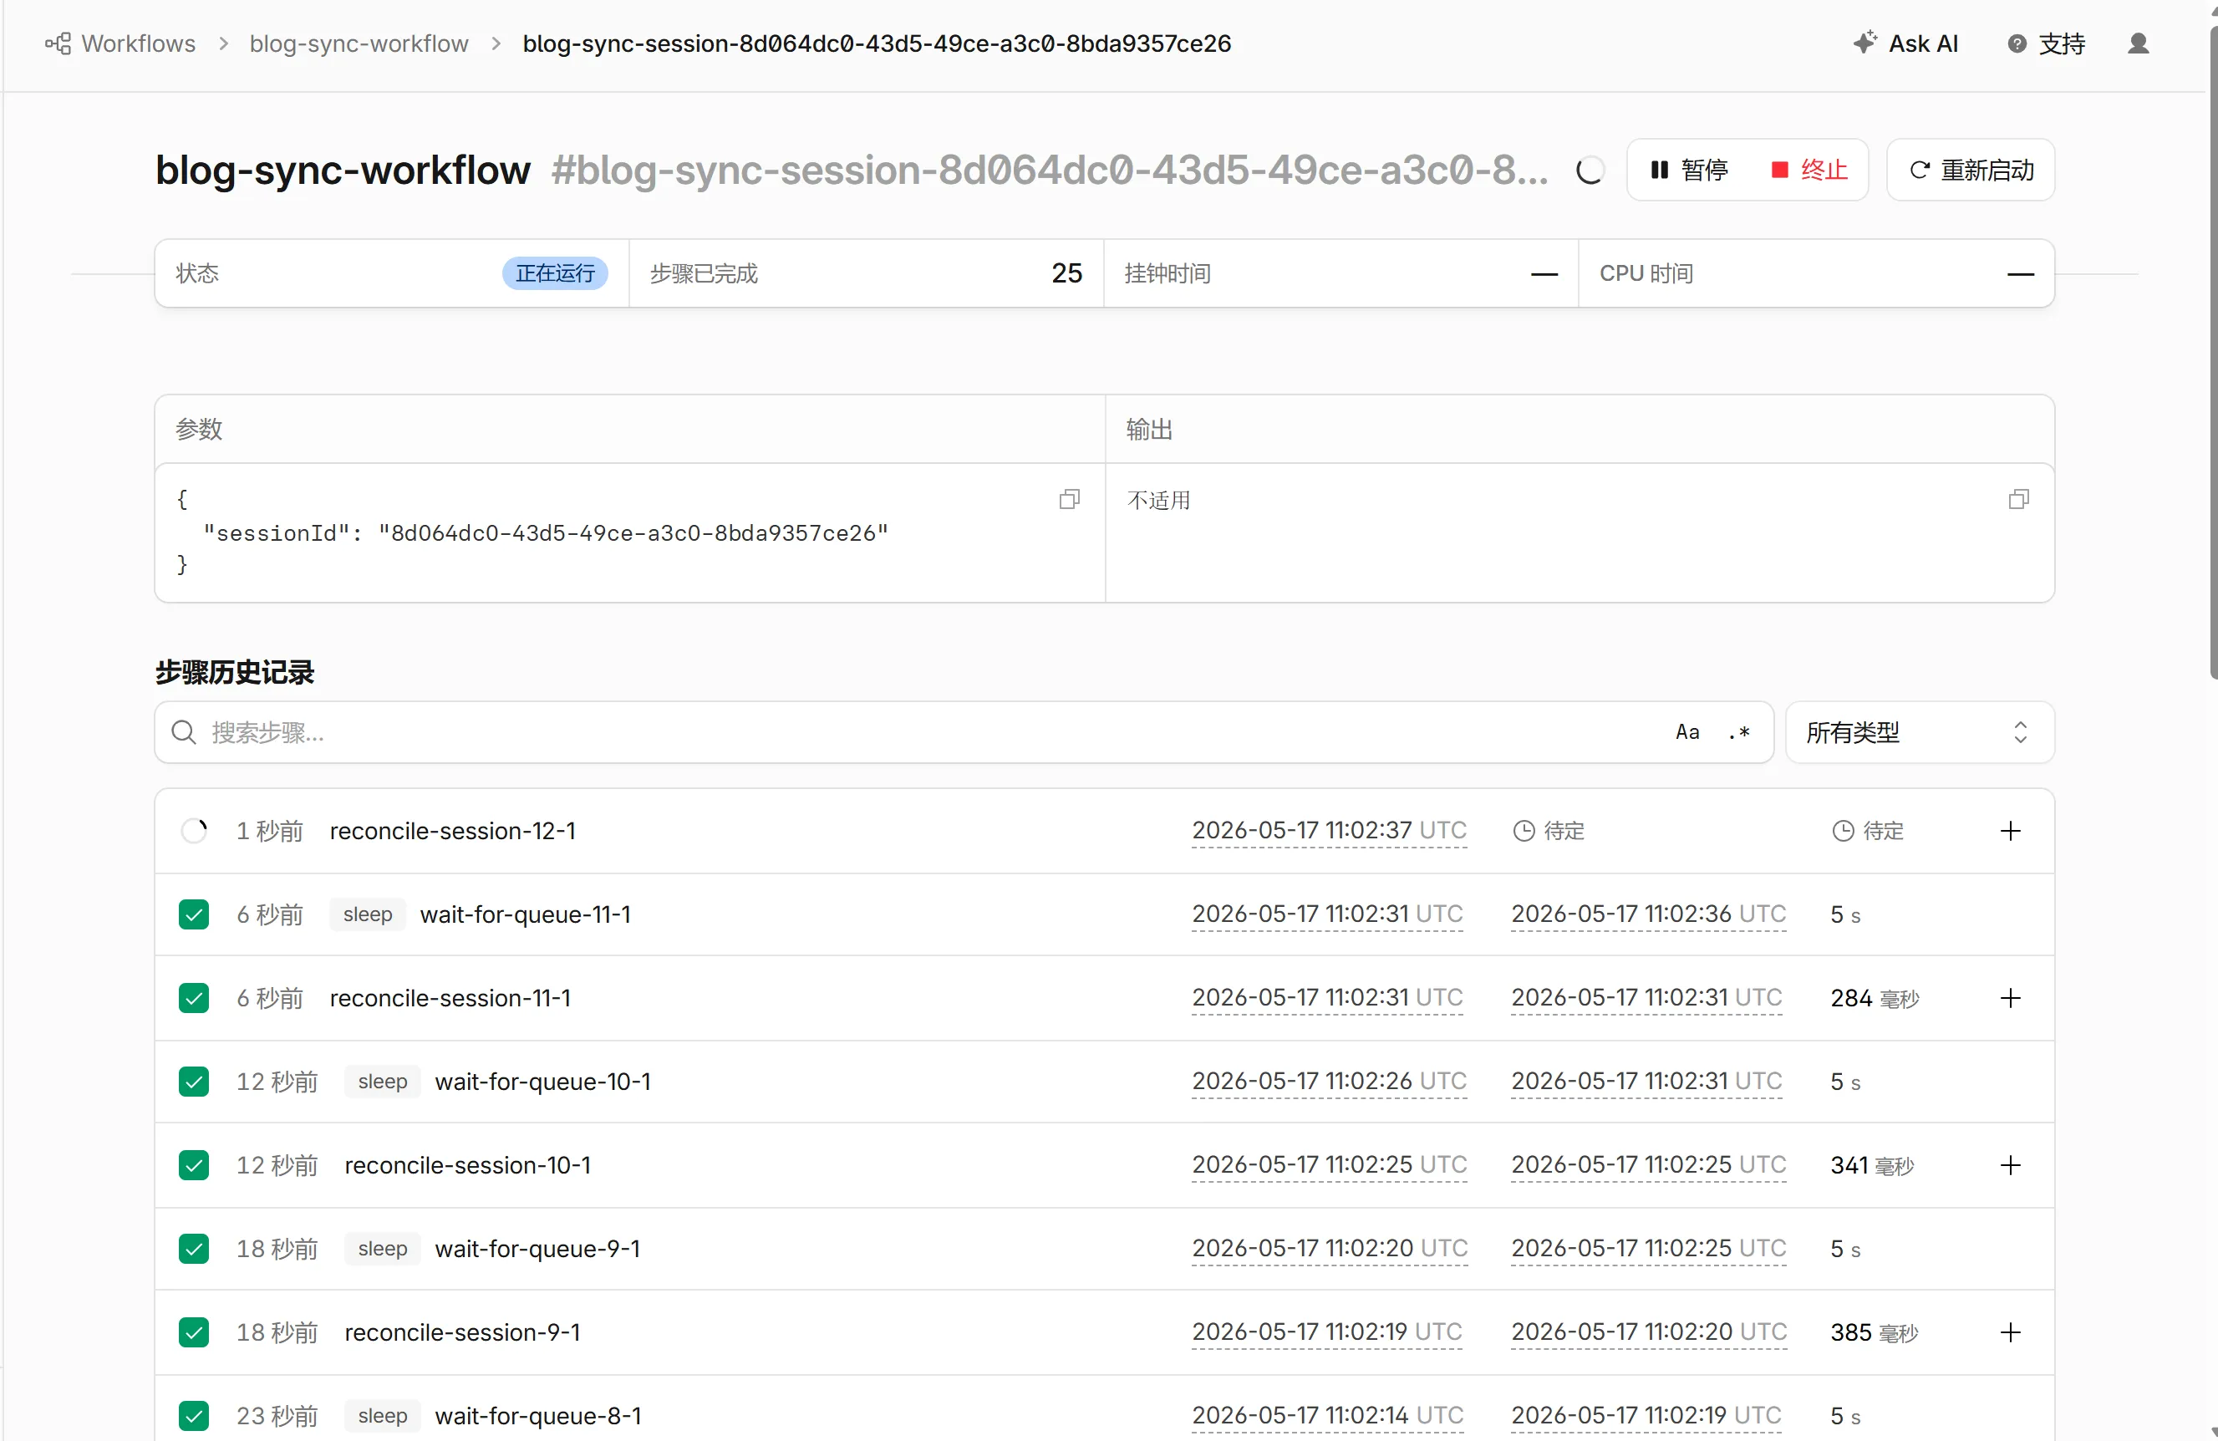Expand reconcile-session-12-1 step details

click(x=2010, y=831)
